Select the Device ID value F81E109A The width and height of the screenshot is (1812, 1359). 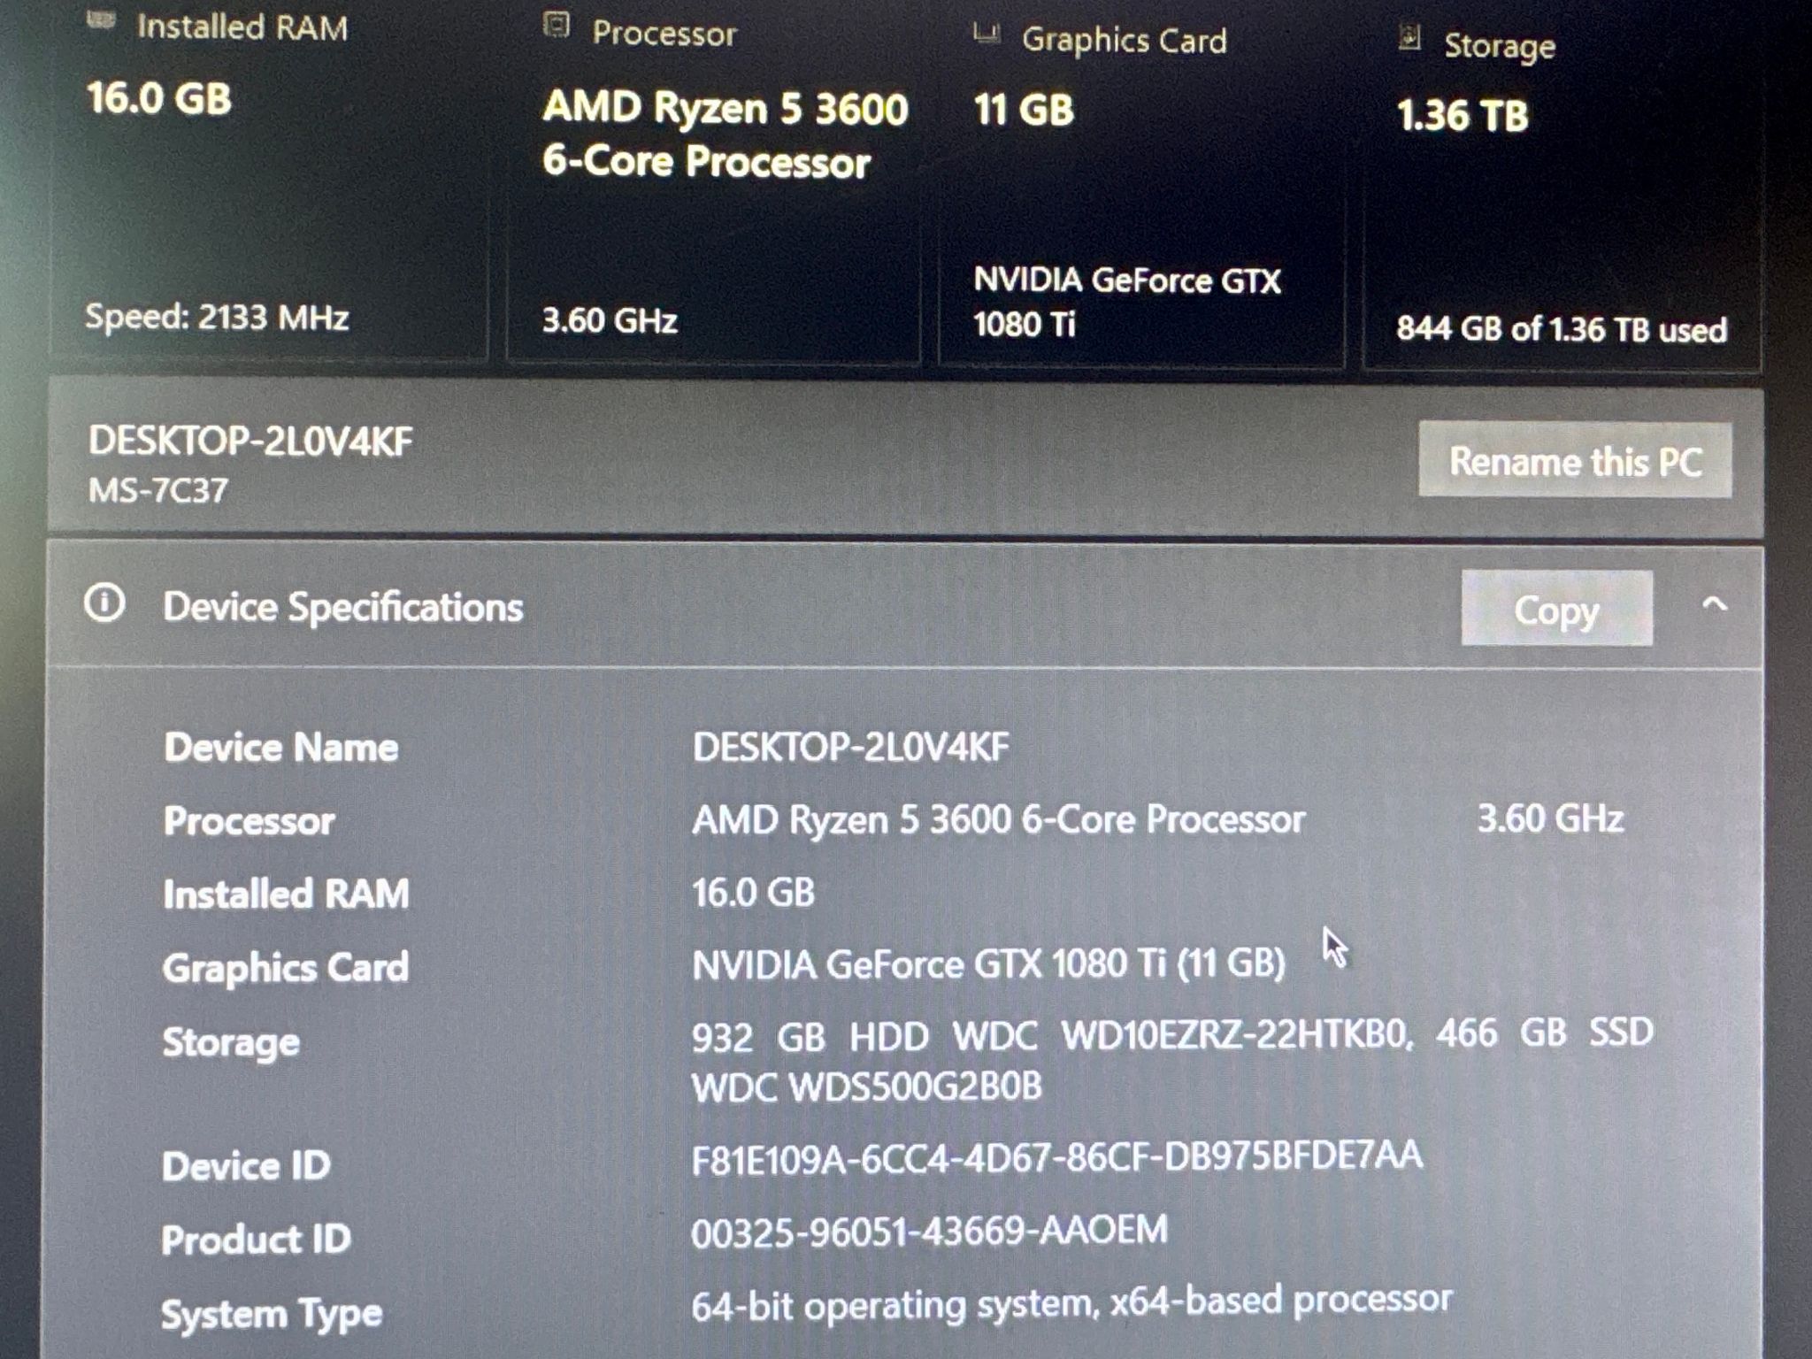[1056, 1157]
